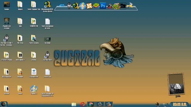Select the Sin título image file
Image resolution: width=191 pixels, height=107 pixels.
47,39
